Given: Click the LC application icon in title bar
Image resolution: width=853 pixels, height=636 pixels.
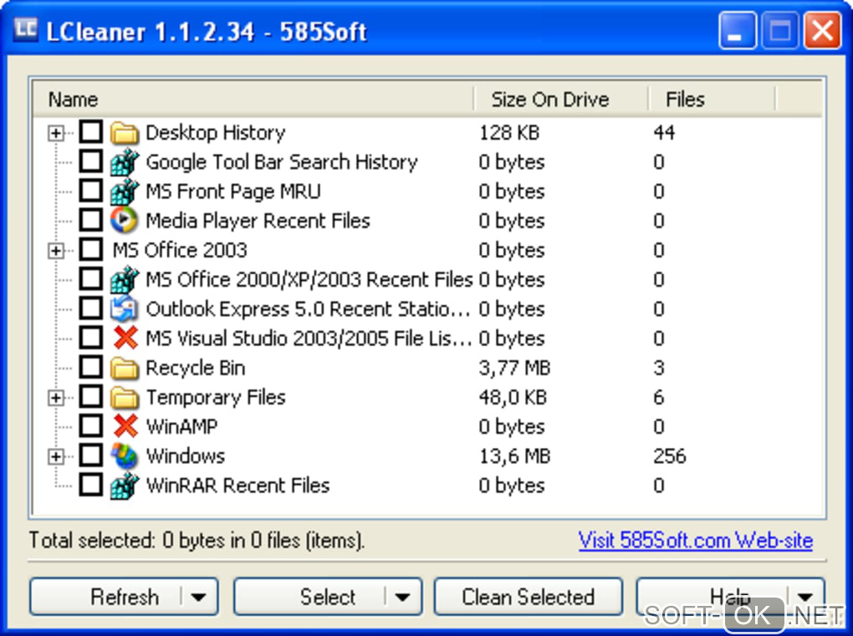Looking at the screenshot, I should 25,30.
